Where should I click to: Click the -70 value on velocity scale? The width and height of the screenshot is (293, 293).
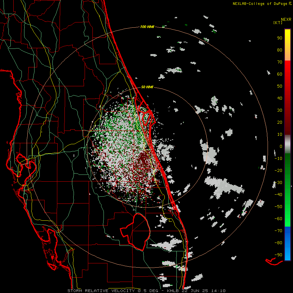278,230
